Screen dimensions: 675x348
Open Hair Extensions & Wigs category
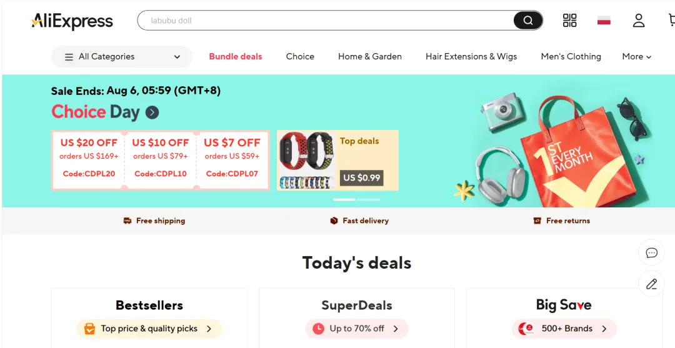(471, 57)
